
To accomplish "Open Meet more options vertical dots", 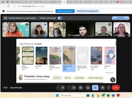I will [109, 88].
